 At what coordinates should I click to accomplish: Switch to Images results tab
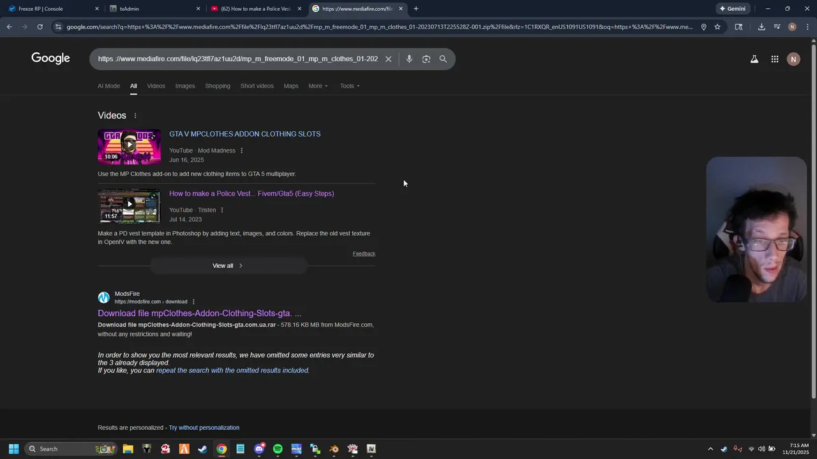(185, 86)
